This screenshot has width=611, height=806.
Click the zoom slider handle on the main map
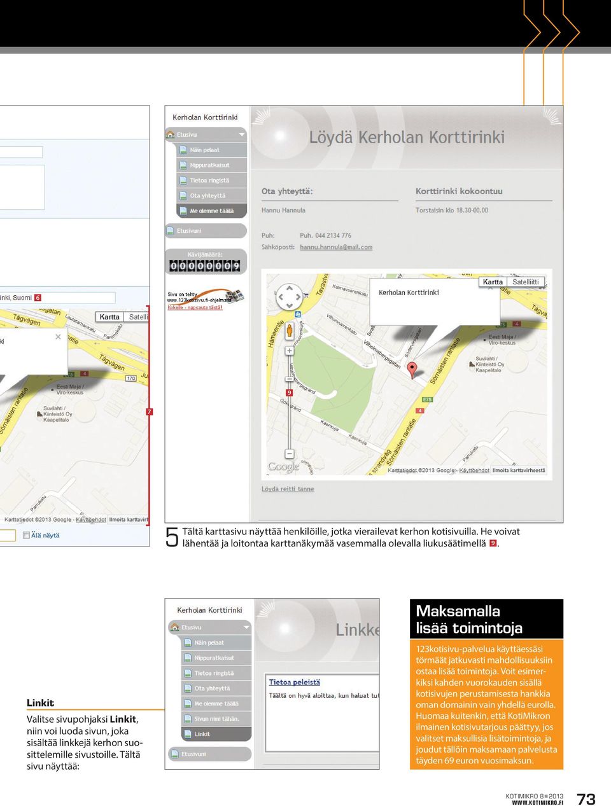(x=289, y=379)
